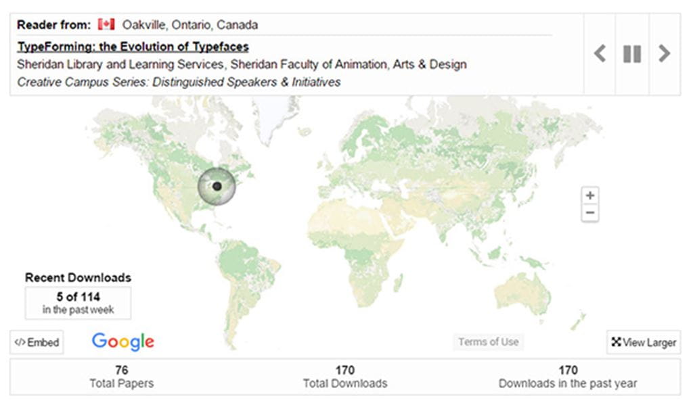Click the Sheridan Library and Learning Services line
Viewport: 693px width, 405px height.
click(242, 65)
